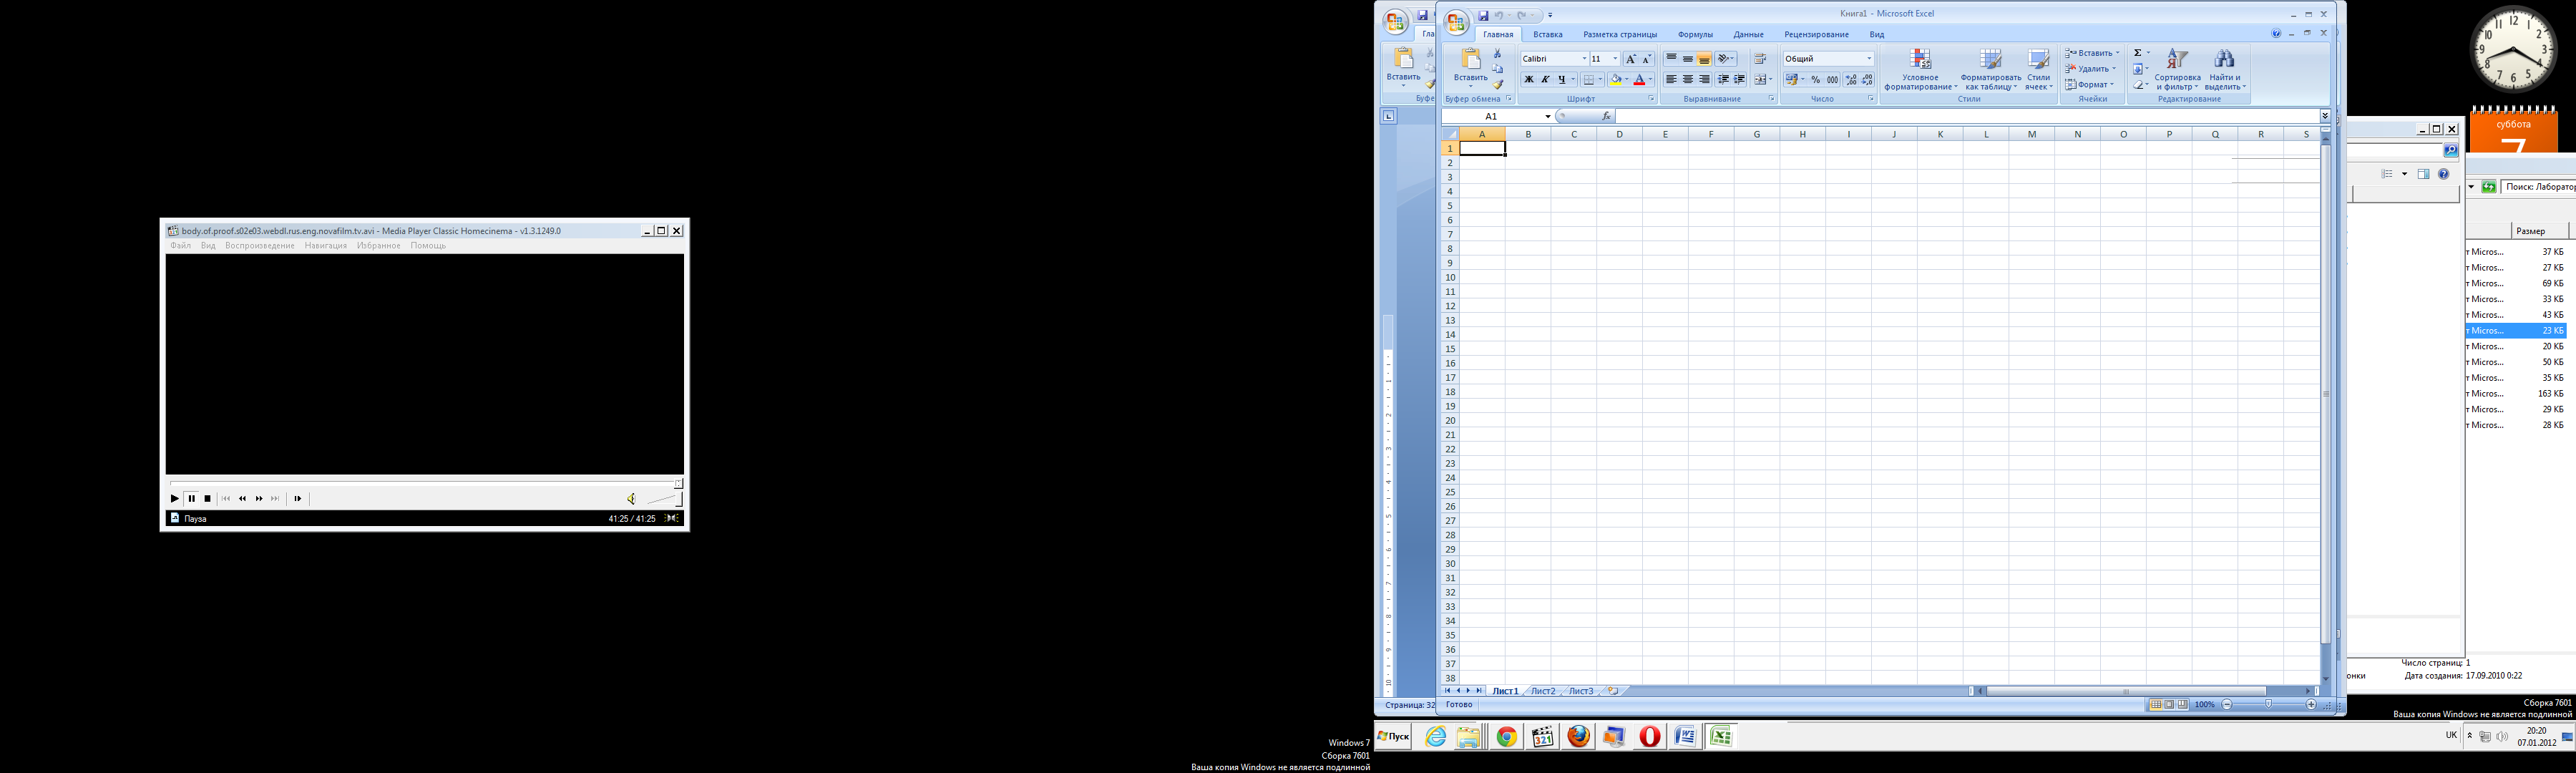This screenshot has width=2576, height=773.
Task: Apply thousands separator 000 format
Action: tap(1832, 80)
